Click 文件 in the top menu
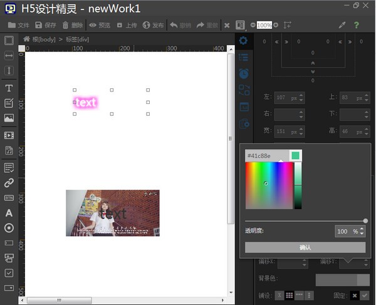 (19, 25)
